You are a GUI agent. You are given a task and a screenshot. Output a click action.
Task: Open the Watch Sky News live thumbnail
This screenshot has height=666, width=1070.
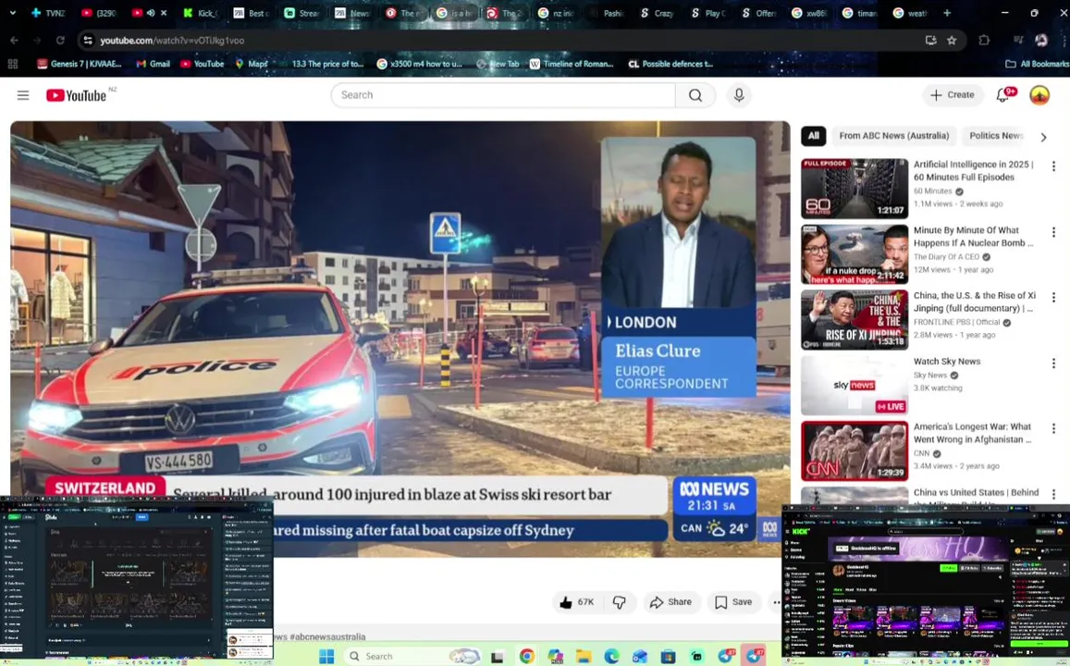pyautogui.click(x=855, y=386)
